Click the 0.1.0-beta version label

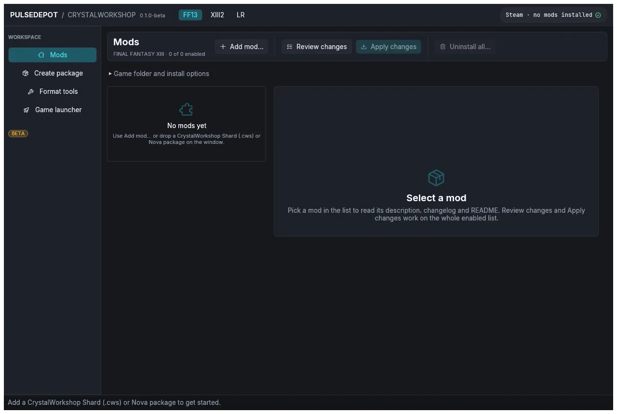[x=152, y=15]
